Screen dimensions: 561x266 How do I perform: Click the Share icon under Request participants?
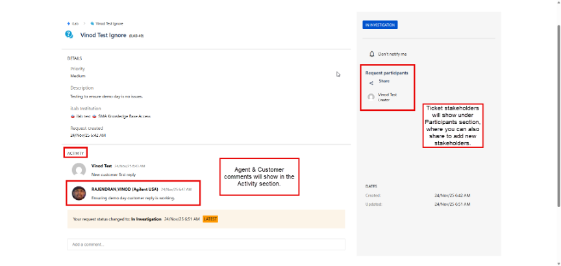371,82
